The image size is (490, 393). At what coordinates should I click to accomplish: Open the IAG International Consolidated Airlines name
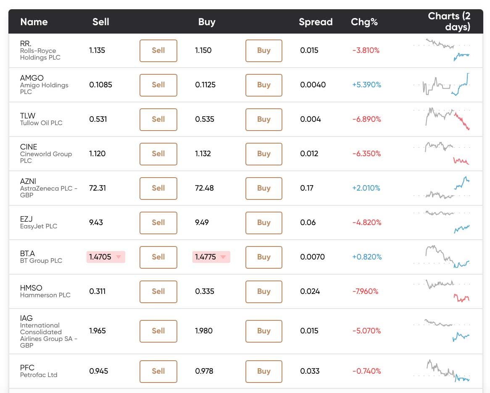tap(48, 332)
